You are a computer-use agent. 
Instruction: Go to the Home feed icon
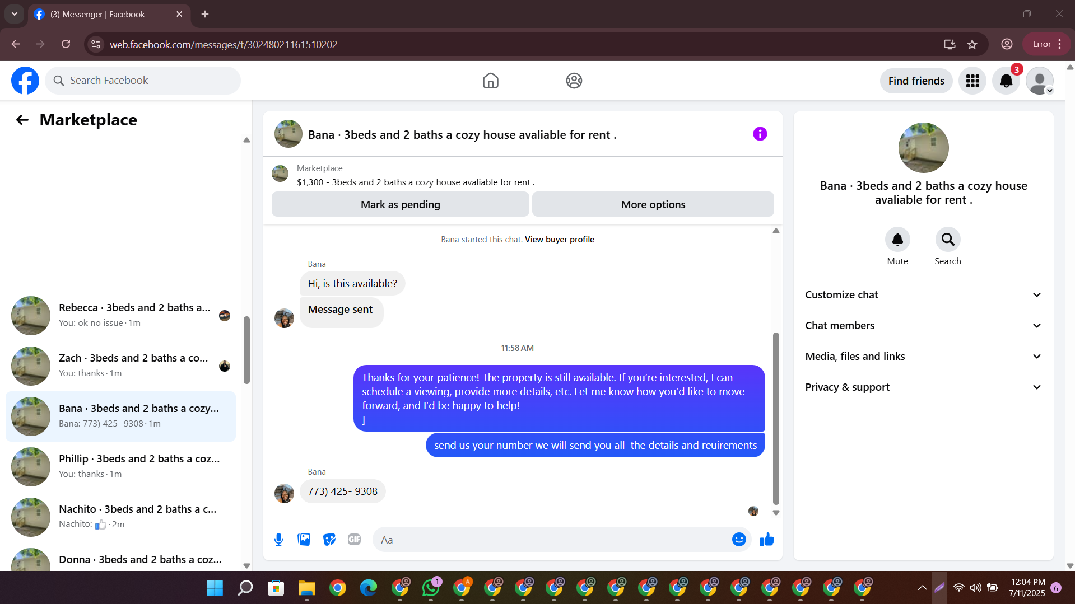click(x=490, y=81)
